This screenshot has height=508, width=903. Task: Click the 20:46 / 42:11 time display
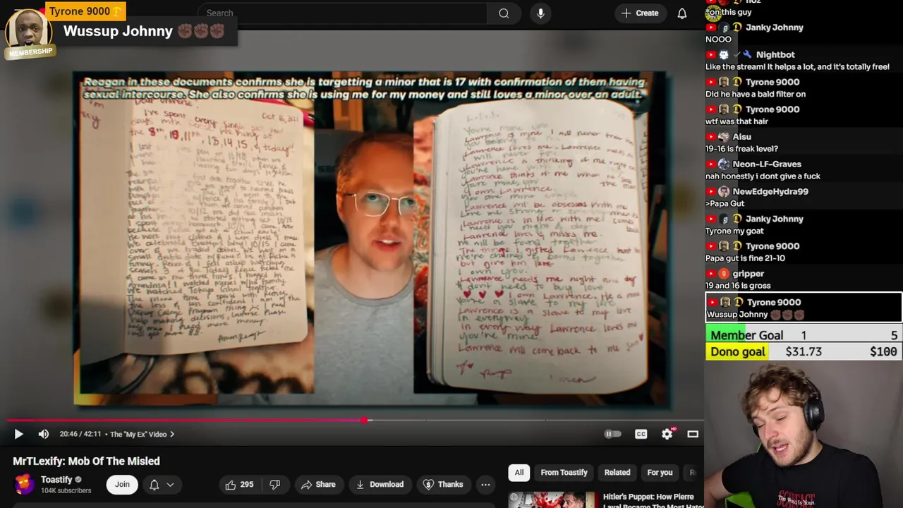pos(80,435)
